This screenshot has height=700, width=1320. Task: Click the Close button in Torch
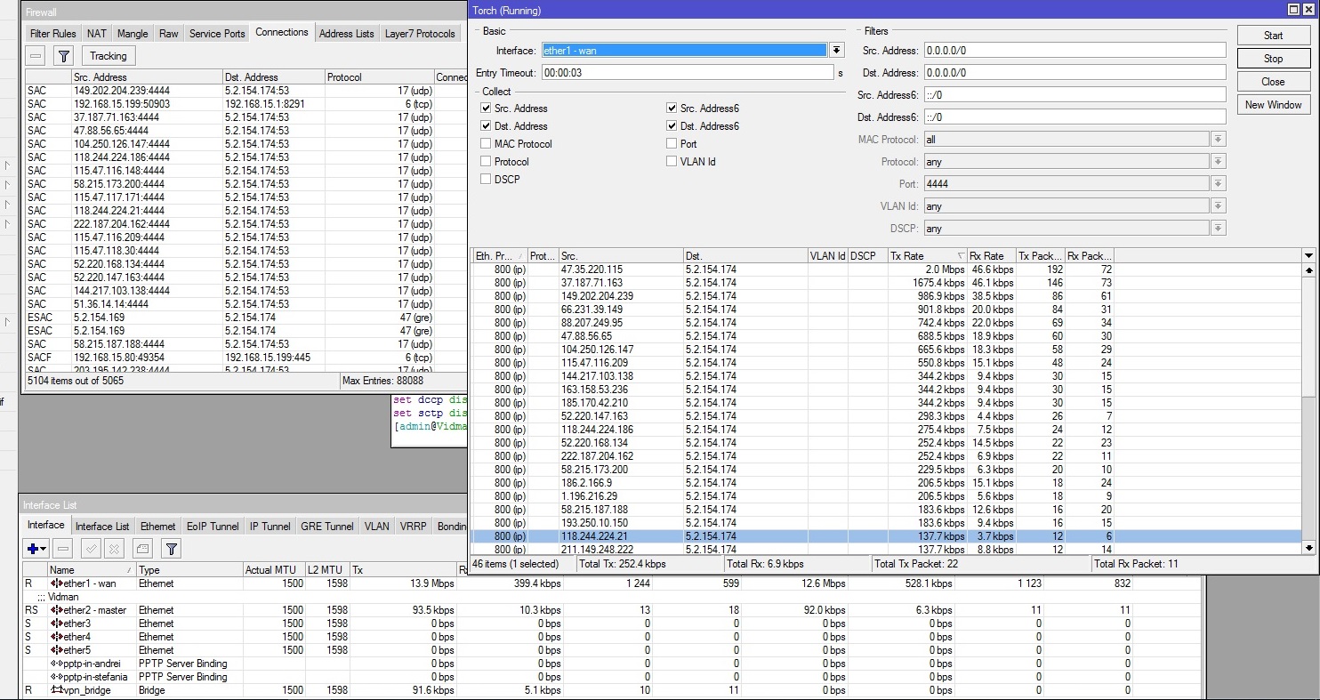1273,82
